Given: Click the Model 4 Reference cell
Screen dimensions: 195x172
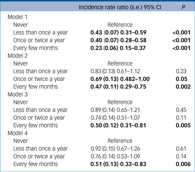Looking at the screenshot, I should pyautogui.click(x=120, y=141).
